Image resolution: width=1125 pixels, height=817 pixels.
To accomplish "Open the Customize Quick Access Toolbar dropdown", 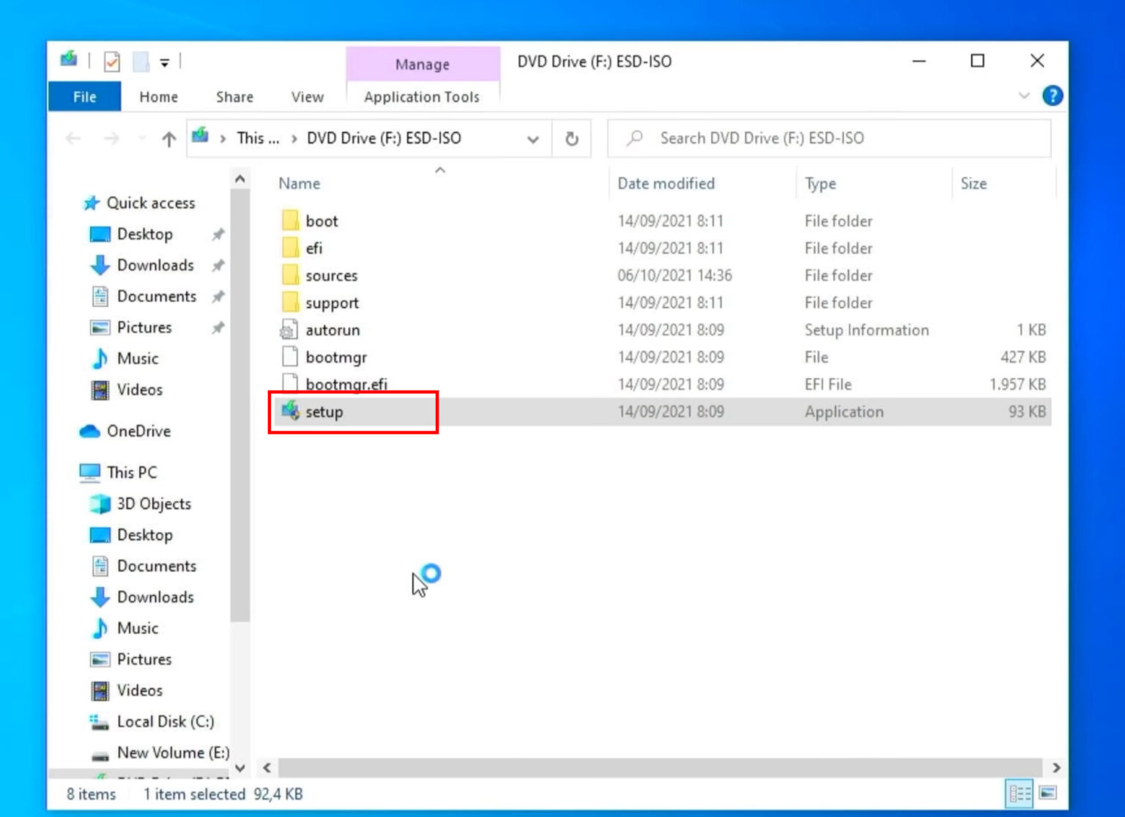I will (x=165, y=63).
